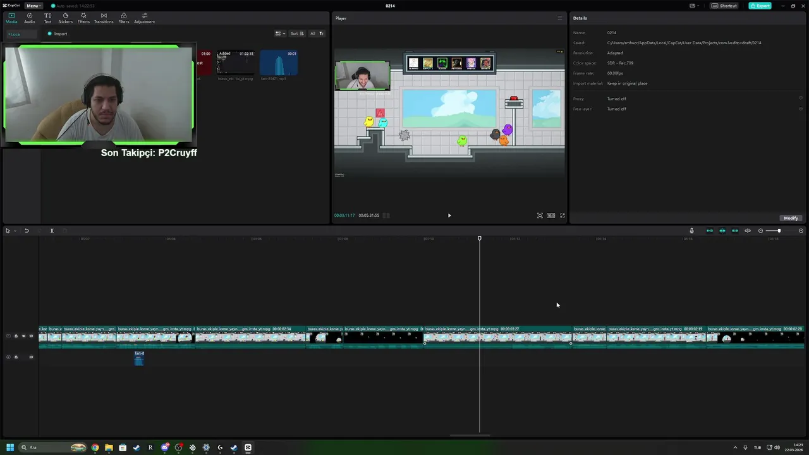Click the Modify button in Details

(791, 218)
